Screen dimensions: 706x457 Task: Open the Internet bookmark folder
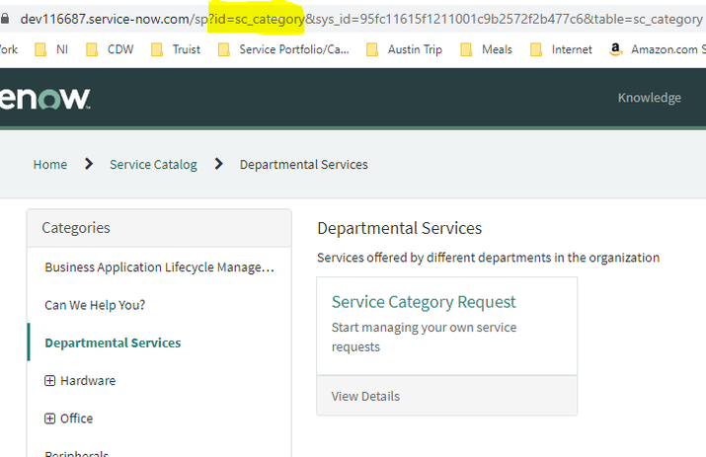click(561, 49)
